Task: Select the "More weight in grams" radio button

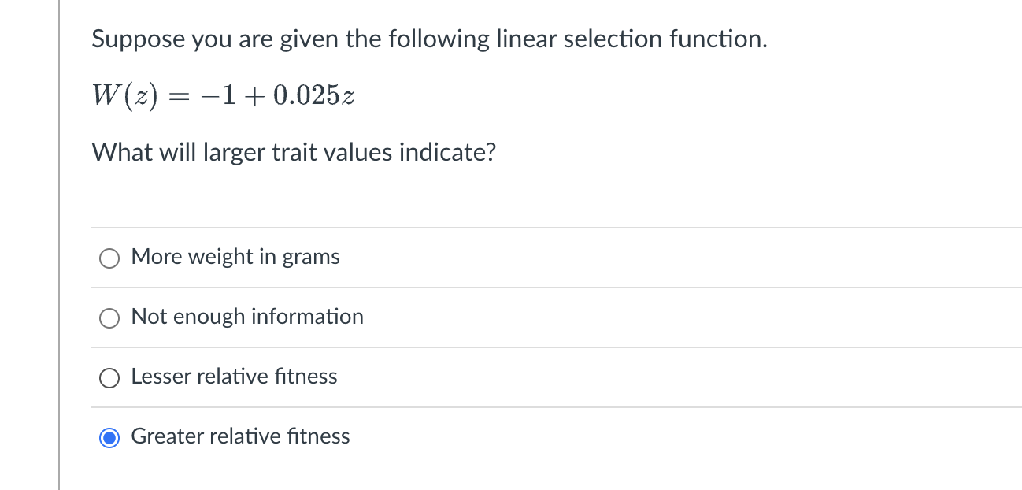Action: click(x=109, y=258)
